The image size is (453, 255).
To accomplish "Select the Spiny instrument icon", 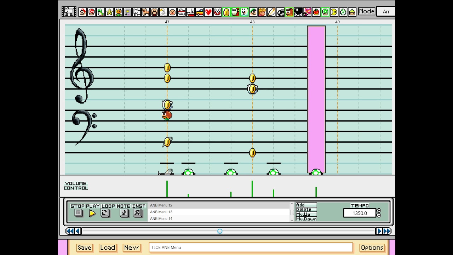I will click(307, 12).
